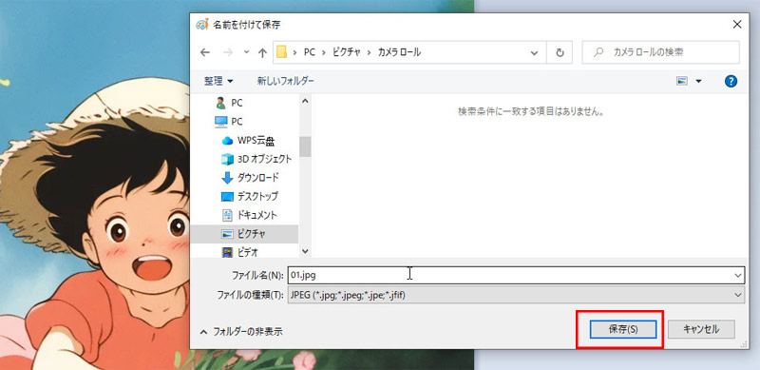Open デスクトップ folder
The width and height of the screenshot is (760, 370).
coord(250,196)
